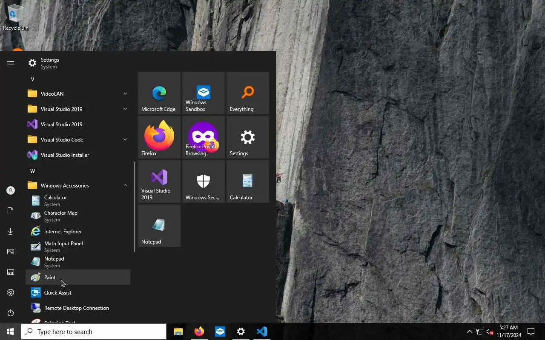The height and width of the screenshot is (340, 545).
Task: Expand the Start menu hamburger button
Action: (x=11, y=63)
